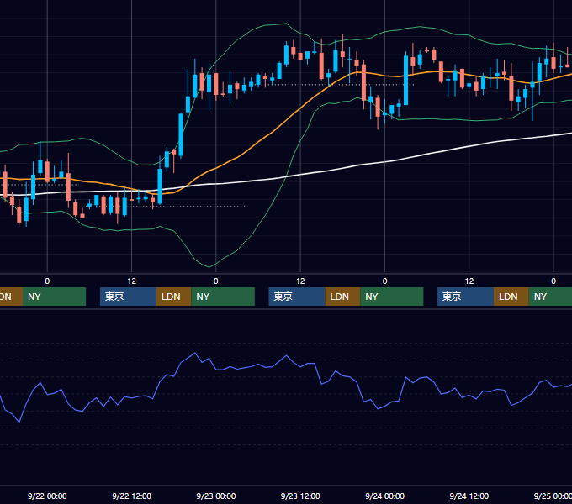Screen dimensions: 572x504
Task: Click the 9/22 00:00 date label
Action: pyautogui.click(x=47, y=496)
